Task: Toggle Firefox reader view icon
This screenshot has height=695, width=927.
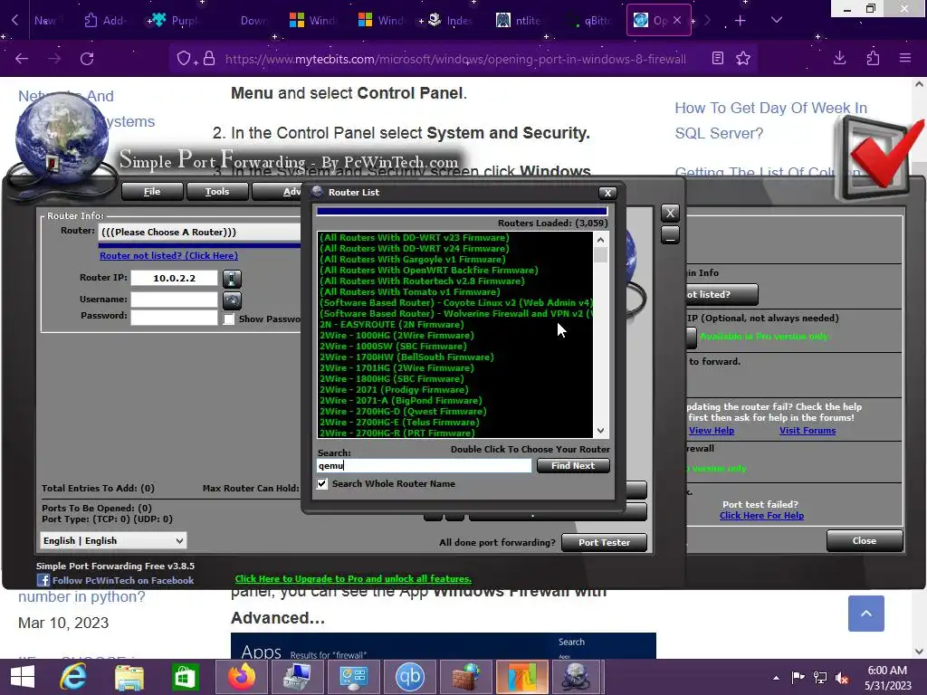Action: (718, 58)
